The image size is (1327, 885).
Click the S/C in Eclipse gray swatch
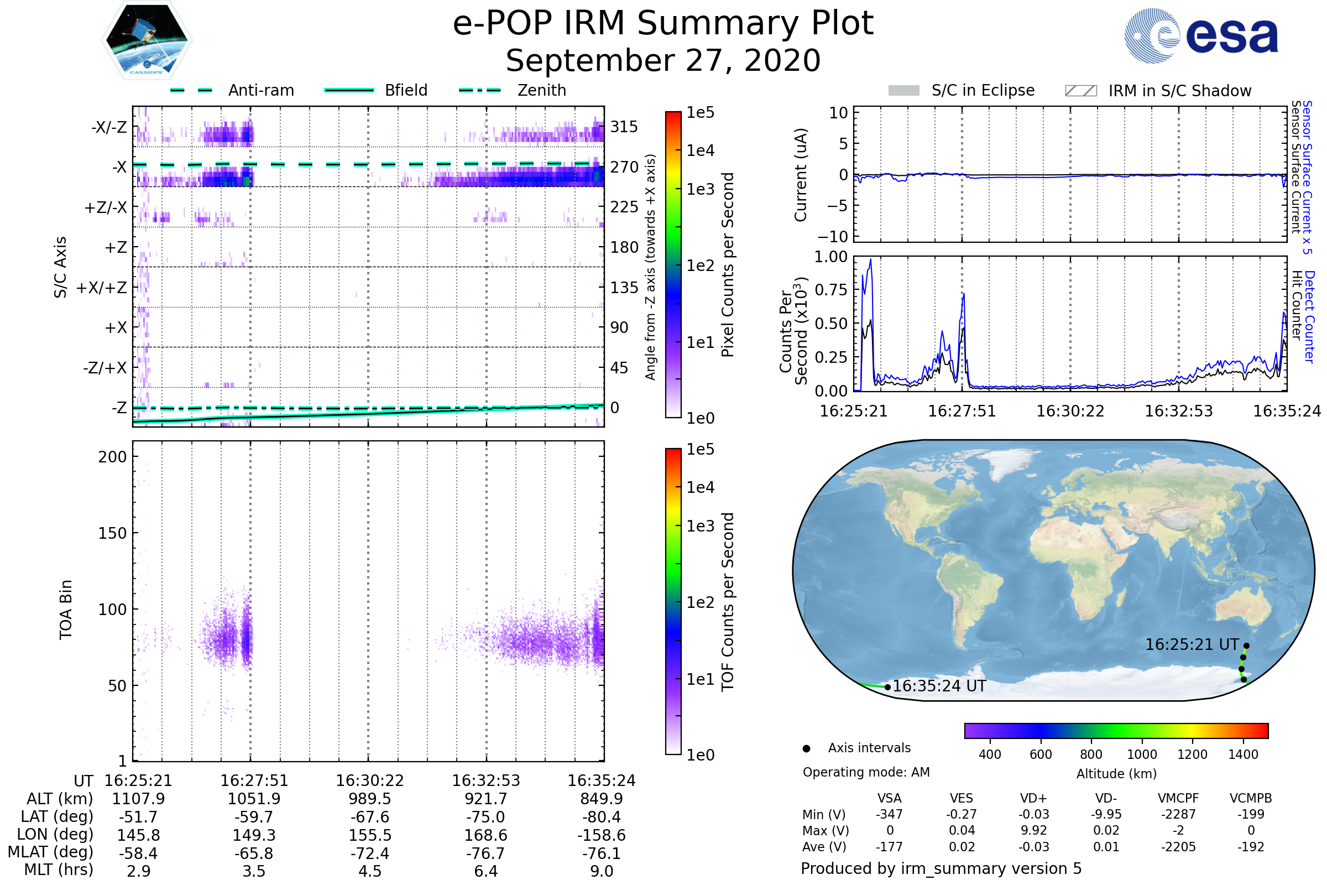coord(904,91)
